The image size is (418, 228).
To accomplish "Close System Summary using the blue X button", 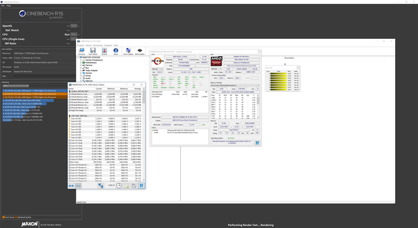I will coord(257,143).
